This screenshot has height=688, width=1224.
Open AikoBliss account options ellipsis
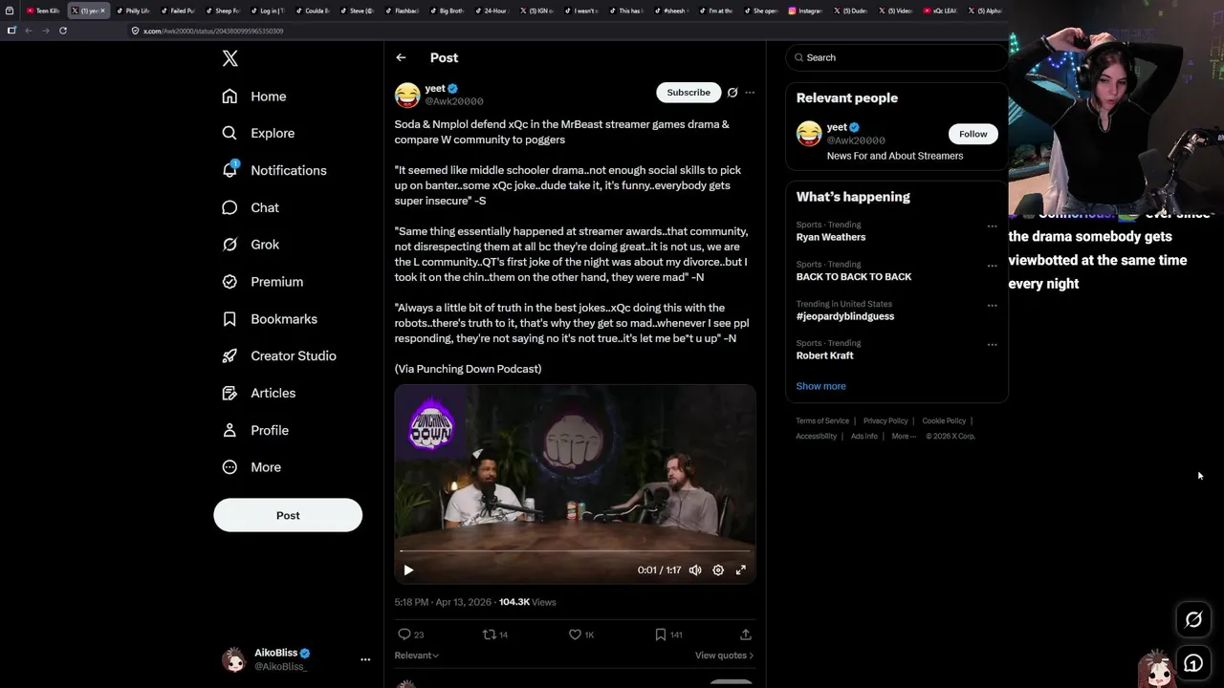point(365,659)
